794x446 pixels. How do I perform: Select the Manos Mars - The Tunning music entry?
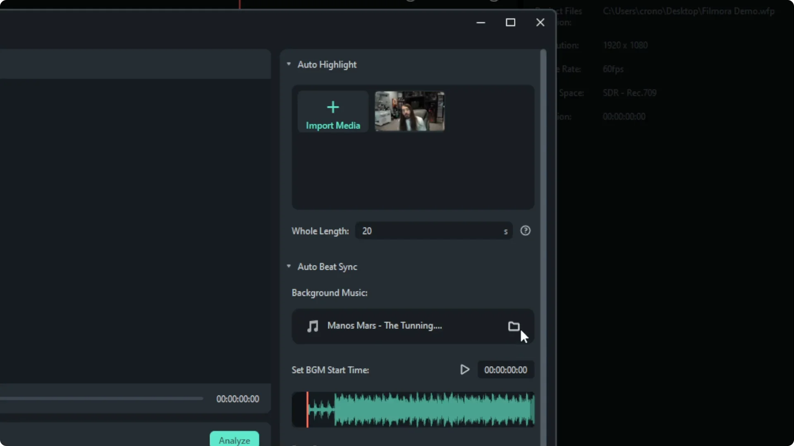pyautogui.click(x=384, y=326)
